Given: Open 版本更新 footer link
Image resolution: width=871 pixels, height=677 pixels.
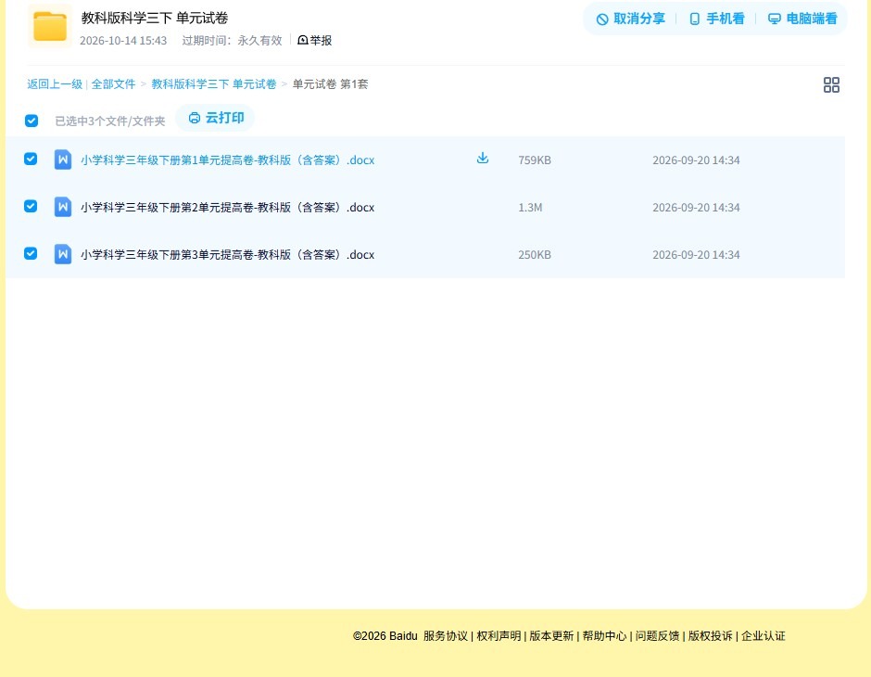Looking at the screenshot, I should pyautogui.click(x=551, y=636).
